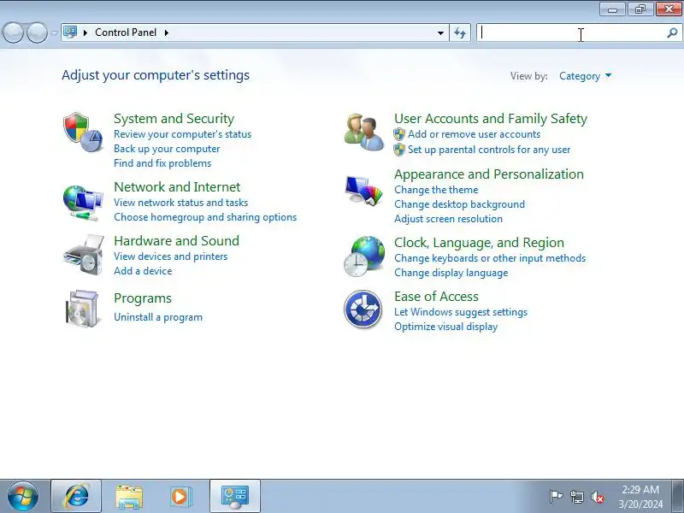Open Windows Explorer from the taskbar
Image resolution: width=684 pixels, height=513 pixels.
point(129,497)
